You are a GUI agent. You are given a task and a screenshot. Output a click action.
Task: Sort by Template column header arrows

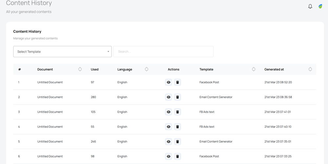[254, 69]
